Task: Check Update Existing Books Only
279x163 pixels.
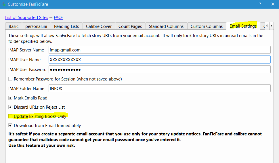Action: point(10,116)
